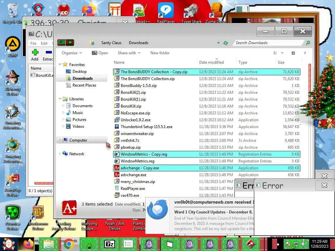
Task: Click the New folder button
Action: tap(160, 53)
